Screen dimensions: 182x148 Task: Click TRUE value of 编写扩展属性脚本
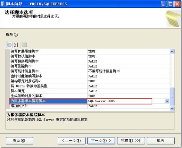click(x=128, y=52)
